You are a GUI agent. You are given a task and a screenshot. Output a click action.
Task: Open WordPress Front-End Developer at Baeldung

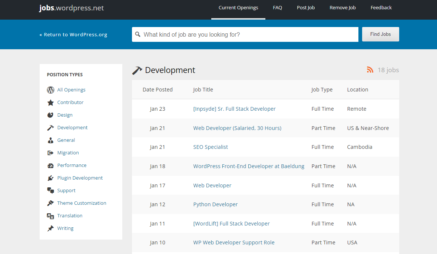coord(249,166)
